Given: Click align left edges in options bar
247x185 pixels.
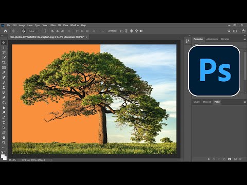Looking at the screenshot, I should (52, 31).
